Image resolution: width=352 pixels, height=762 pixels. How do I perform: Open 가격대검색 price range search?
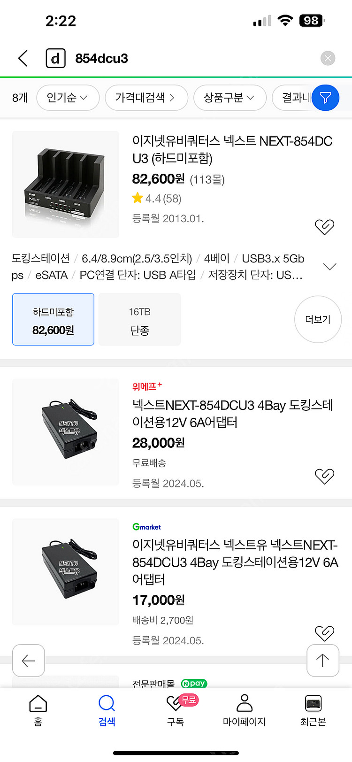pos(146,98)
